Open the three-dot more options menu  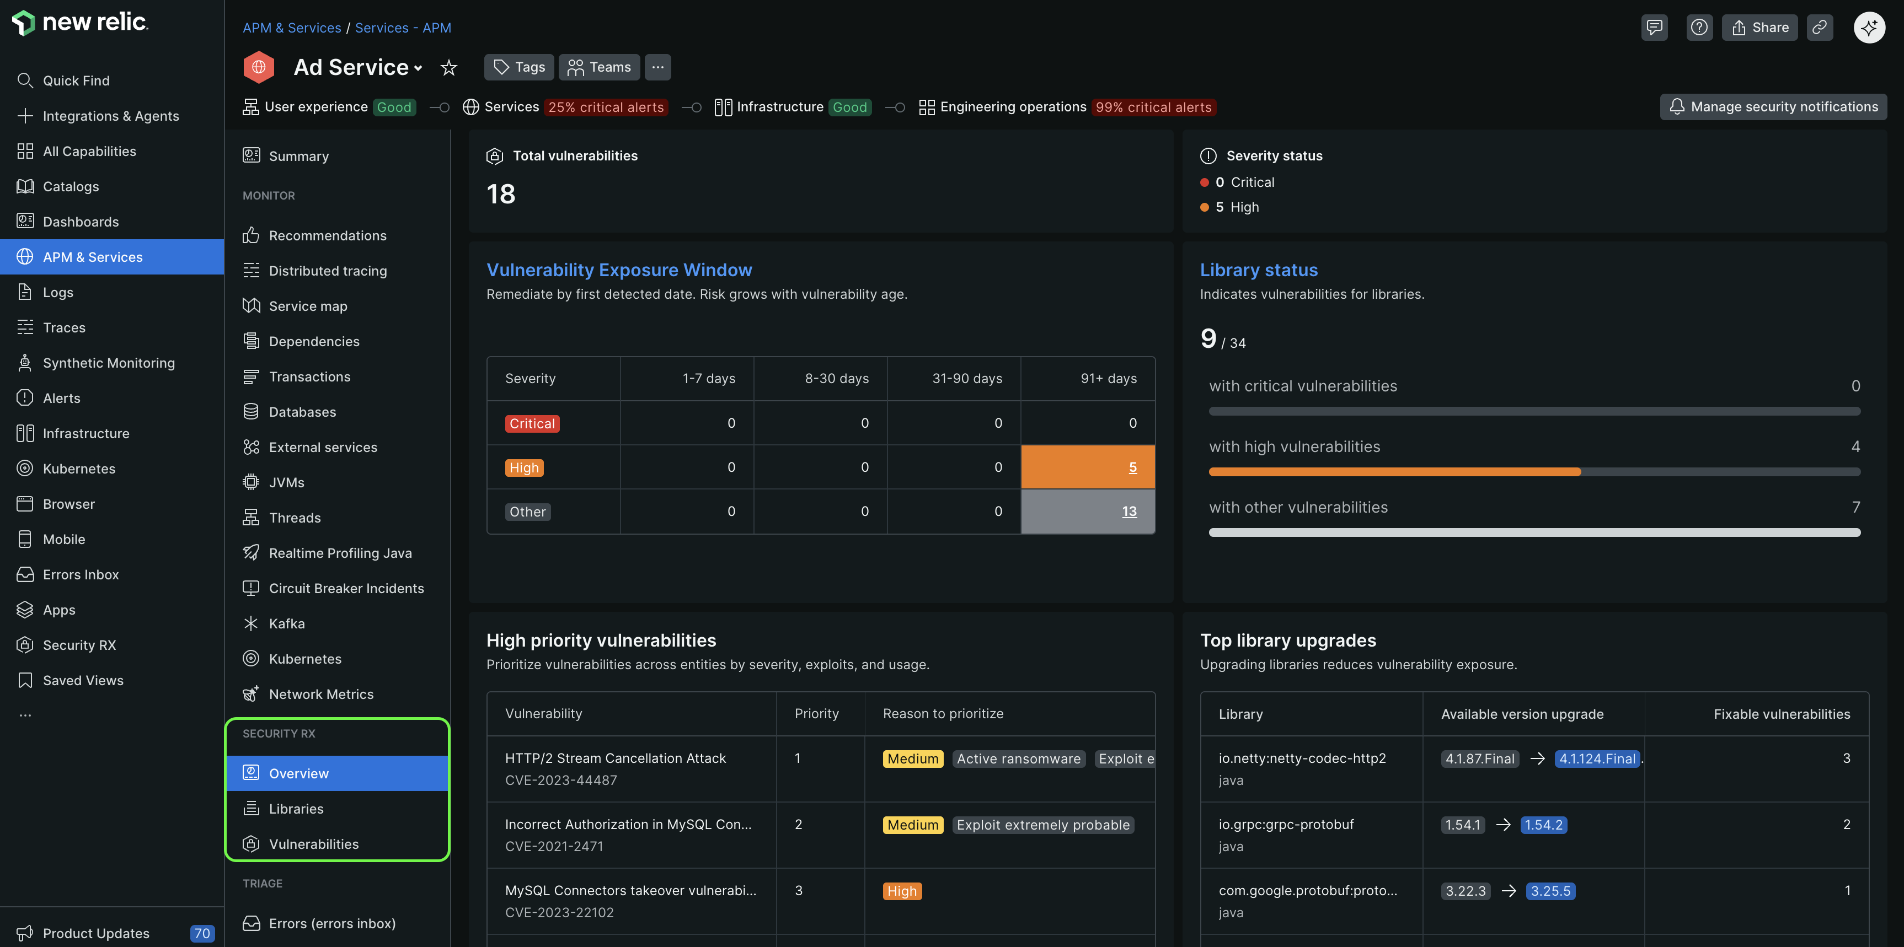[x=657, y=67]
